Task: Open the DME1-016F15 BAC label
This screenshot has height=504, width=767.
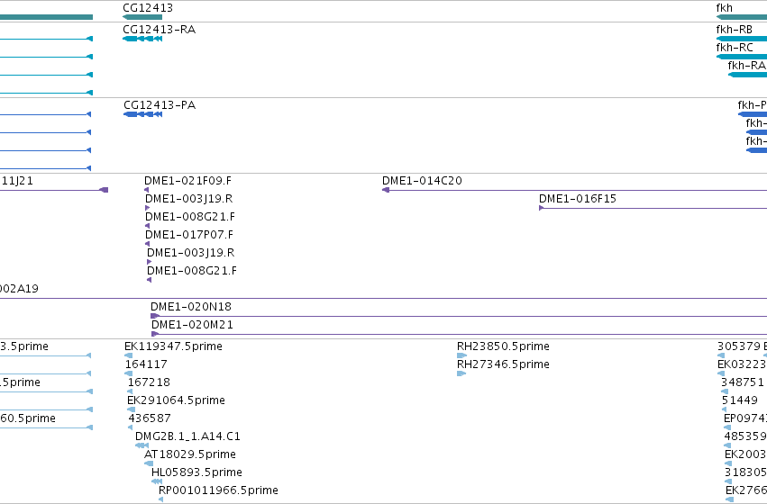Action: click(578, 199)
